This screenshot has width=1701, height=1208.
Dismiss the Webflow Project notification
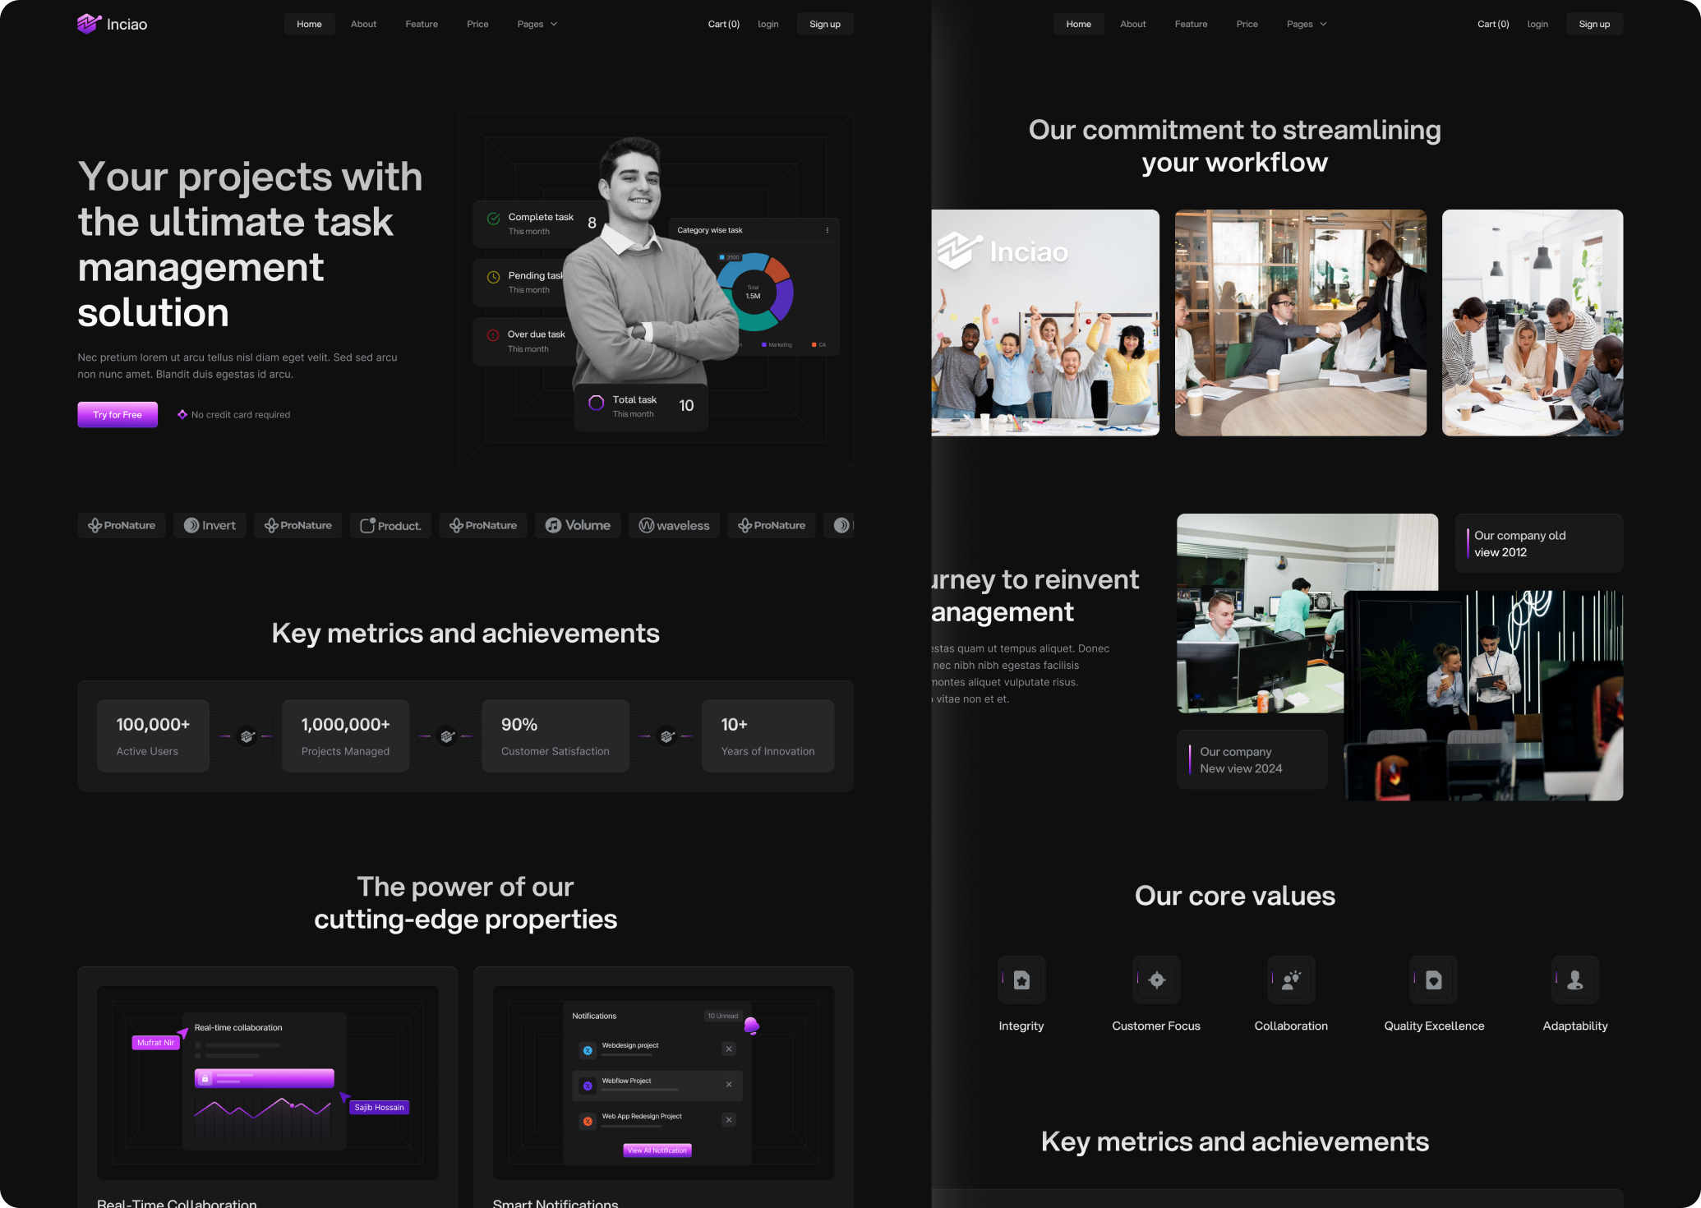click(729, 1085)
